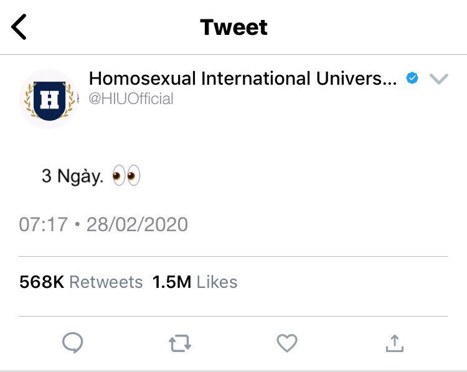Click the word Retweets label

point(106,282)
